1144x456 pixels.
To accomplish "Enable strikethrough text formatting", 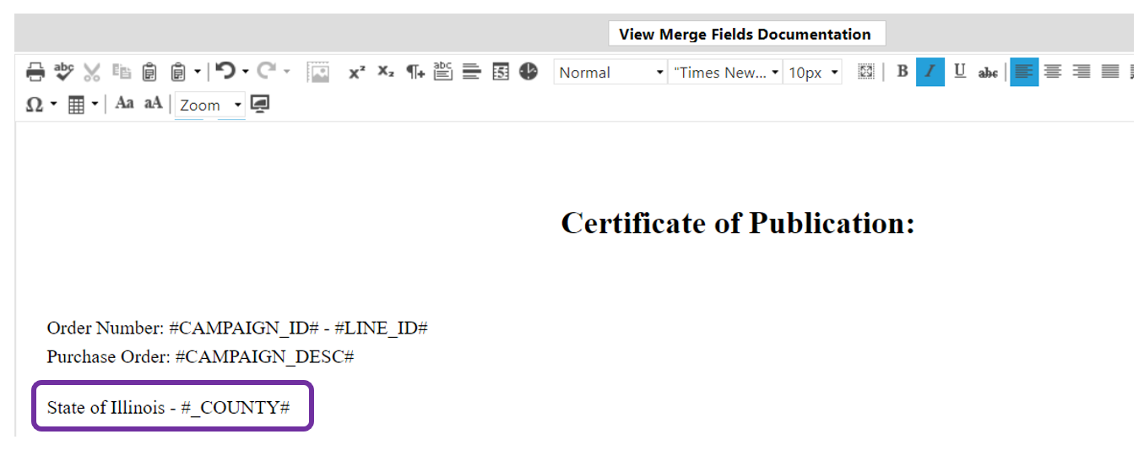I will [x=988, y=73].
